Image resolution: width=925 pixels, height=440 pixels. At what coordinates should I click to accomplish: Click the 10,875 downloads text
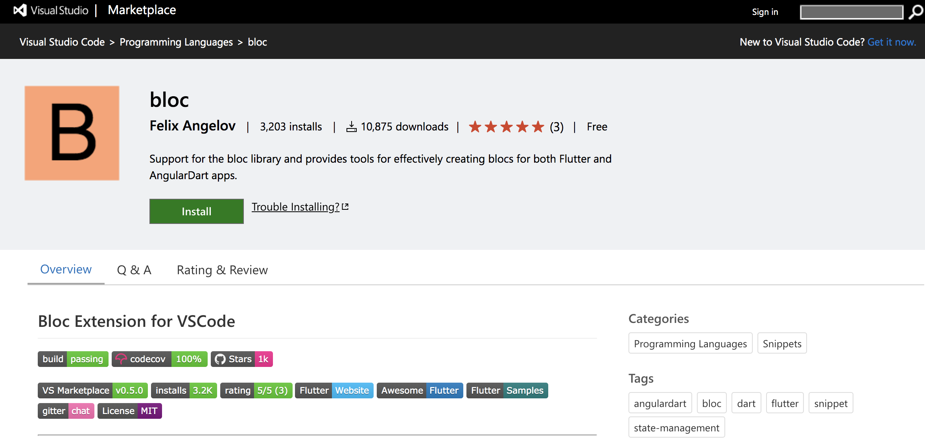coord(405,127)
